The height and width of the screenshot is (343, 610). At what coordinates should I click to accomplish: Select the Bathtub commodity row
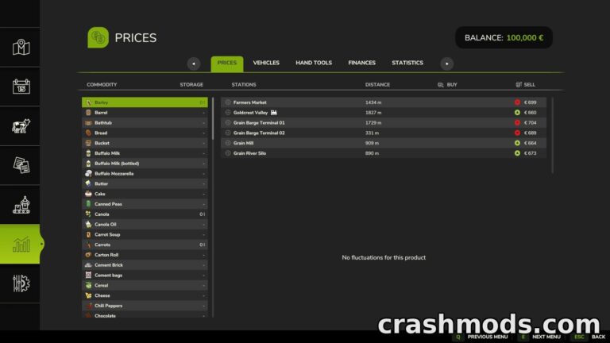pos(145,122)
